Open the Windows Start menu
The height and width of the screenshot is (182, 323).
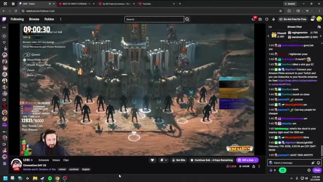tap(5, 178)
